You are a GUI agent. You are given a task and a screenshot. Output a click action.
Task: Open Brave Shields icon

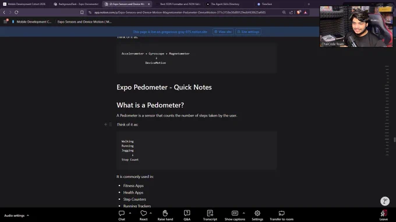tap(299, 12)
